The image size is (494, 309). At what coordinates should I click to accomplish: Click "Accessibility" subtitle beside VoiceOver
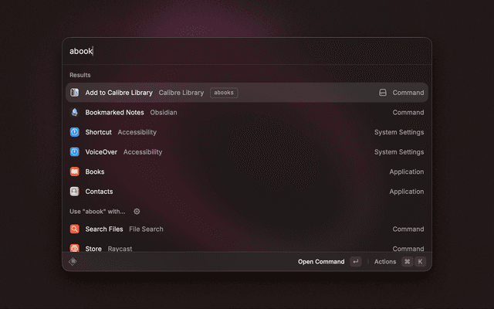[x=143, y=152]
